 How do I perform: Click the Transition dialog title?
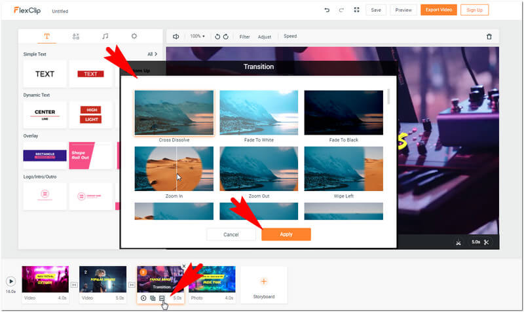(x=259, y=67)
